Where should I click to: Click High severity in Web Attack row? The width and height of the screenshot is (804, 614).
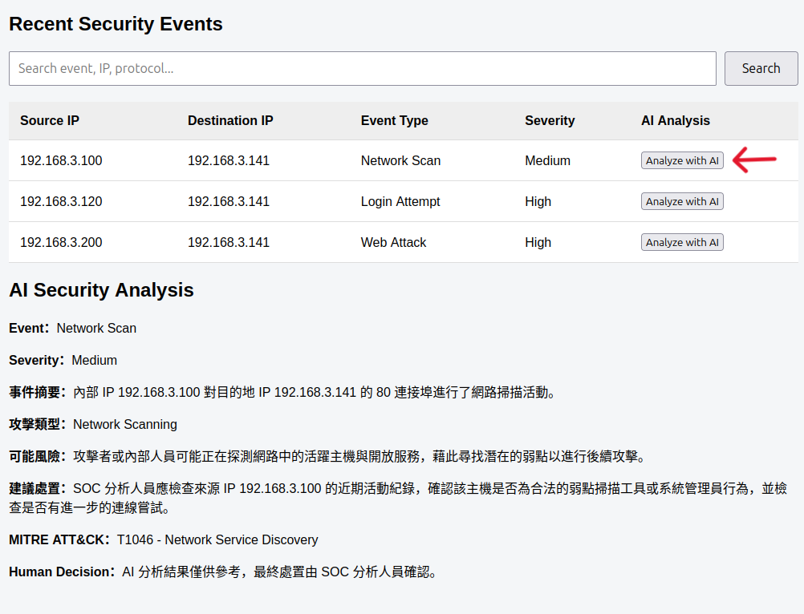pos(538,242)
